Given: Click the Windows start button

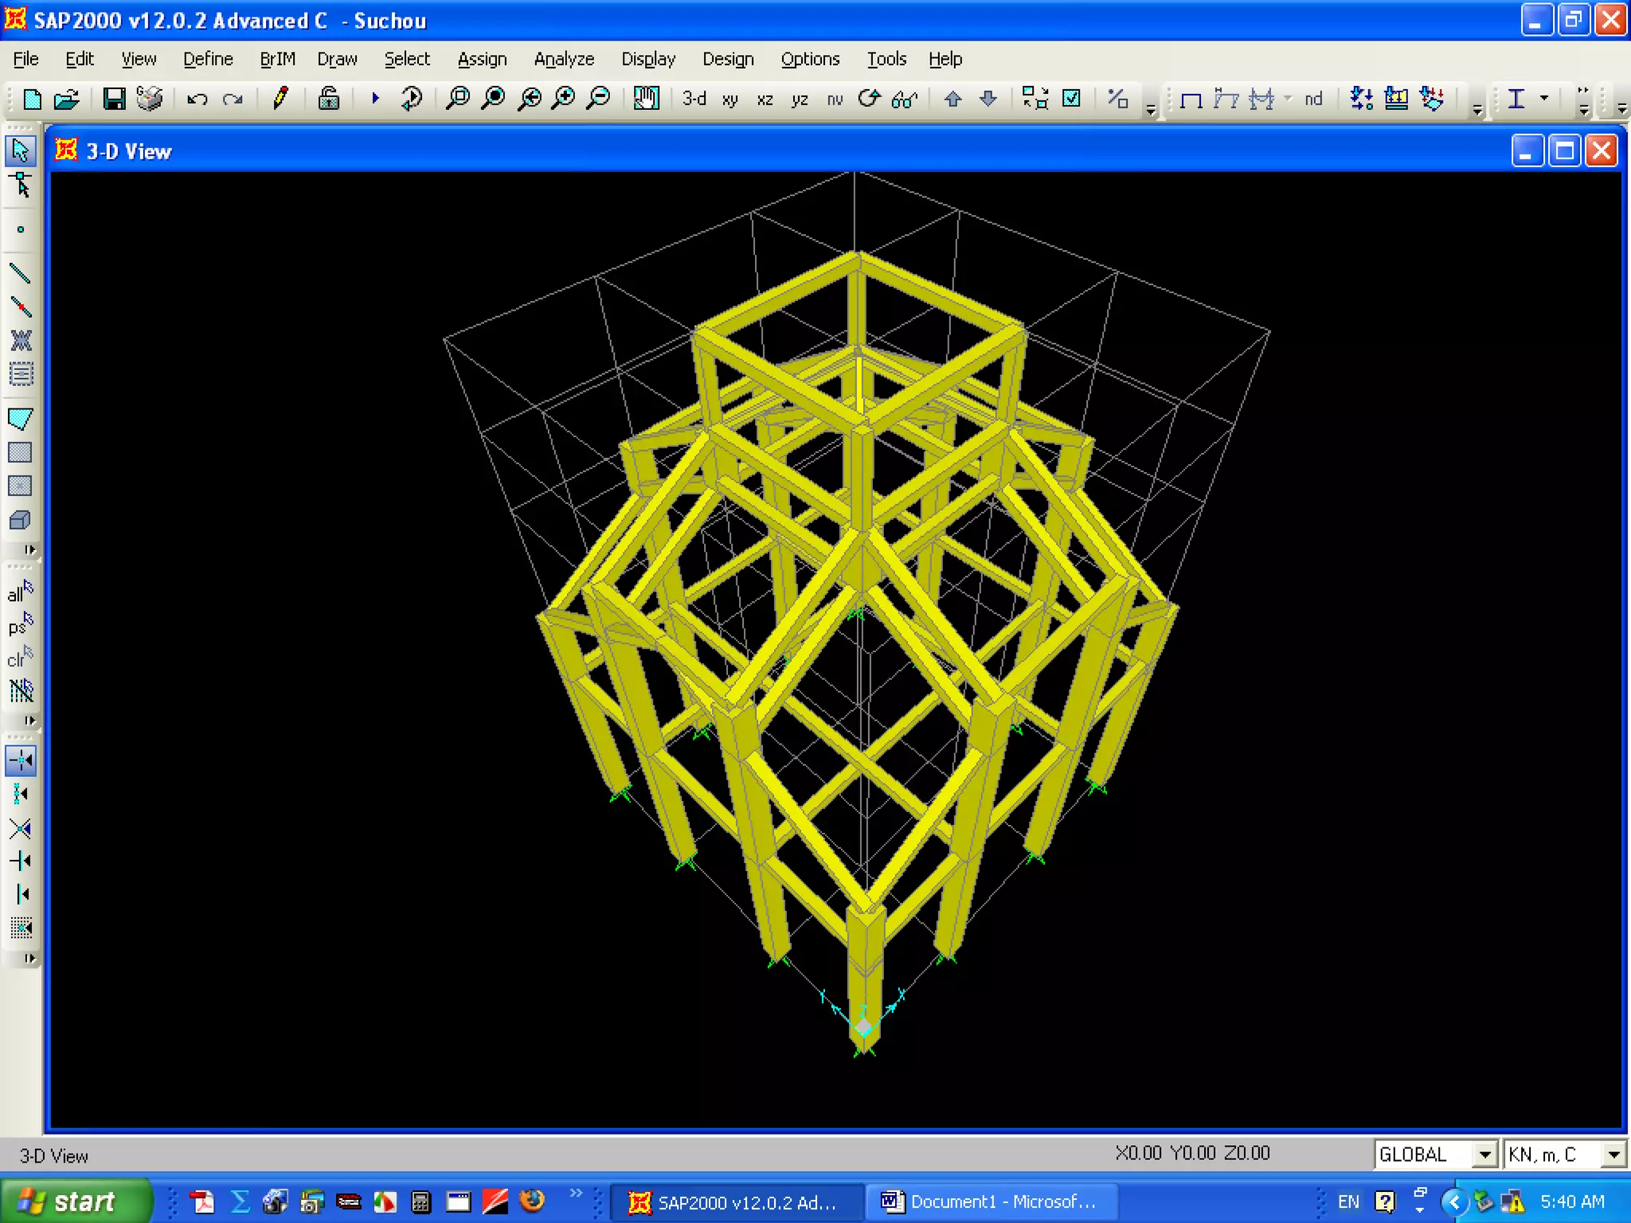Looking at the screenshot, I should coord(76,1201).
